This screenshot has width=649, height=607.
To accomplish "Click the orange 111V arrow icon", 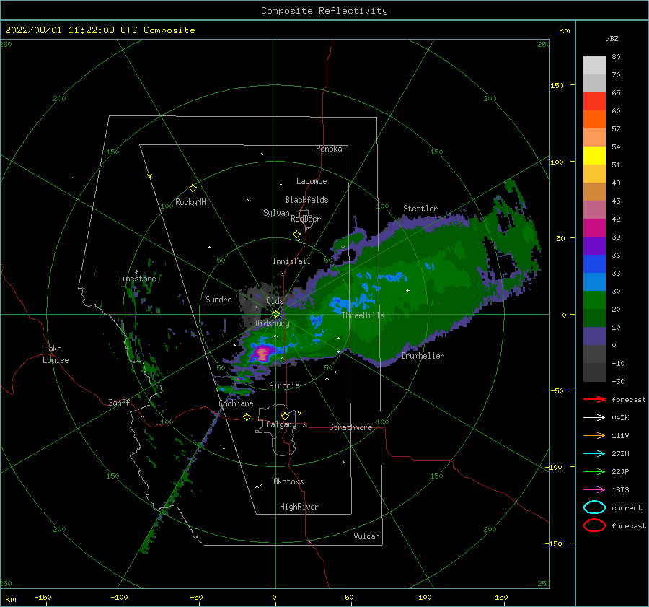I will 594,435.
